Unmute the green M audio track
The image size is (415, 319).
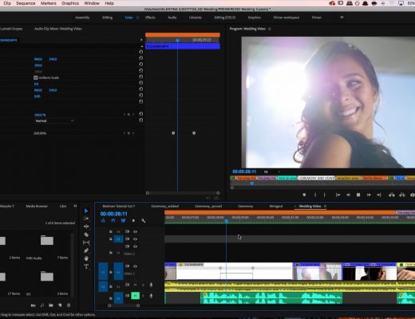136,295
